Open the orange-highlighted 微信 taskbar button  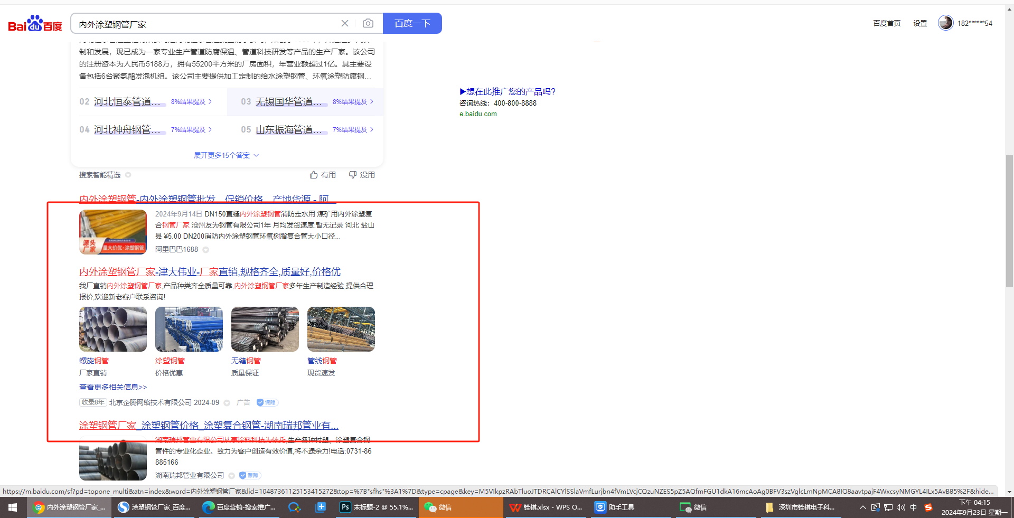461,507
